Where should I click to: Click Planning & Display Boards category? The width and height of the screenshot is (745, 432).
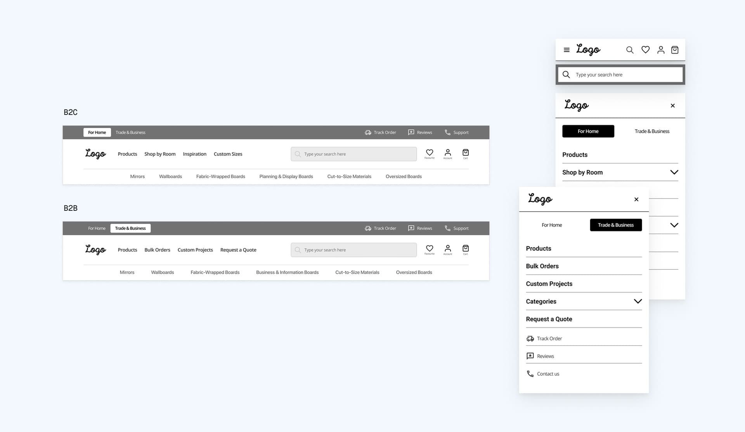[286, 177]
